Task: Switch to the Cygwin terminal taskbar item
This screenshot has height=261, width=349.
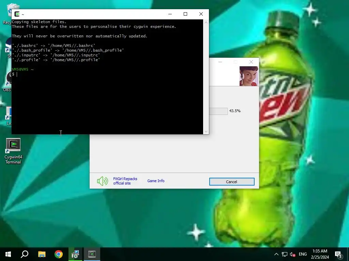Action: [x=92, y=254]
